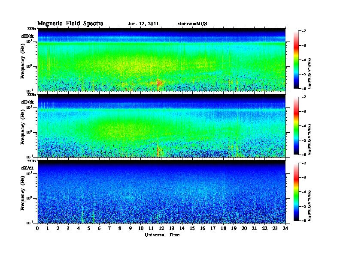Image resolution: width=340 pixels, height=262 pixels.
Task: Click hour tick label 13 on the time axis
Action: 172,229
